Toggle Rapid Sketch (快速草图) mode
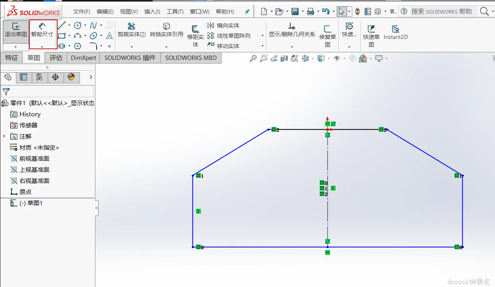 tap(371, 29)
